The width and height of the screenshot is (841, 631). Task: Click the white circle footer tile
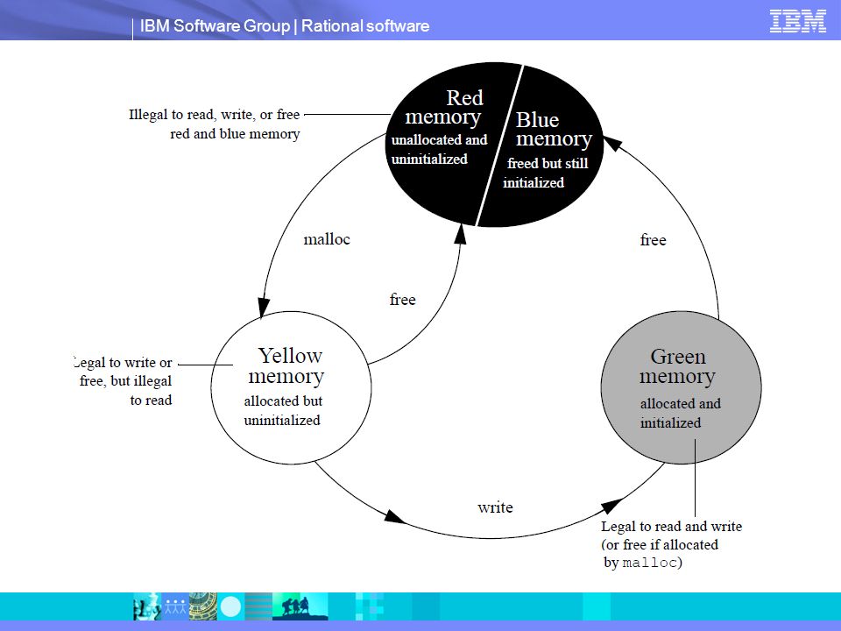click(x=230, y=606)
